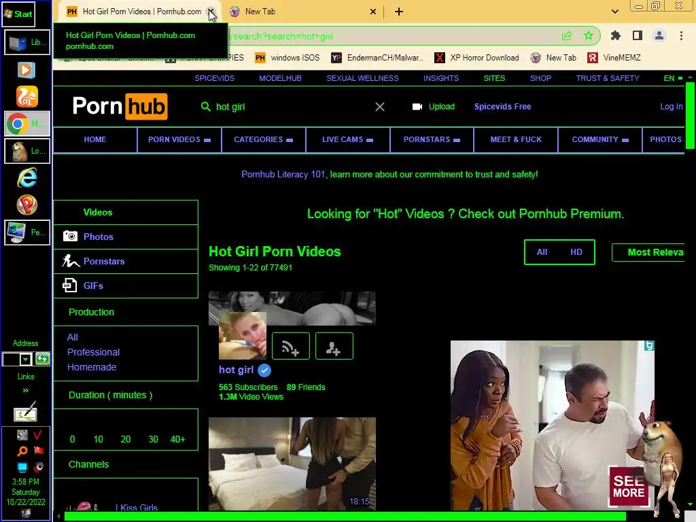The height and width of the screenshot is (522, 696).
Task: Toggle the browser side panel
Action: [x=638, y=35]
